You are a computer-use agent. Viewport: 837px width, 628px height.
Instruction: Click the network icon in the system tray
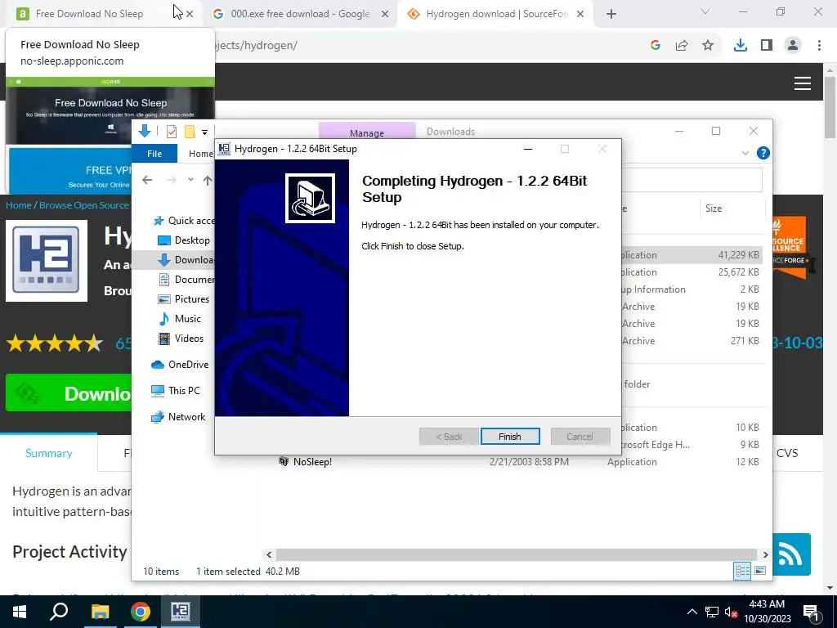click(x=712, y=612)
